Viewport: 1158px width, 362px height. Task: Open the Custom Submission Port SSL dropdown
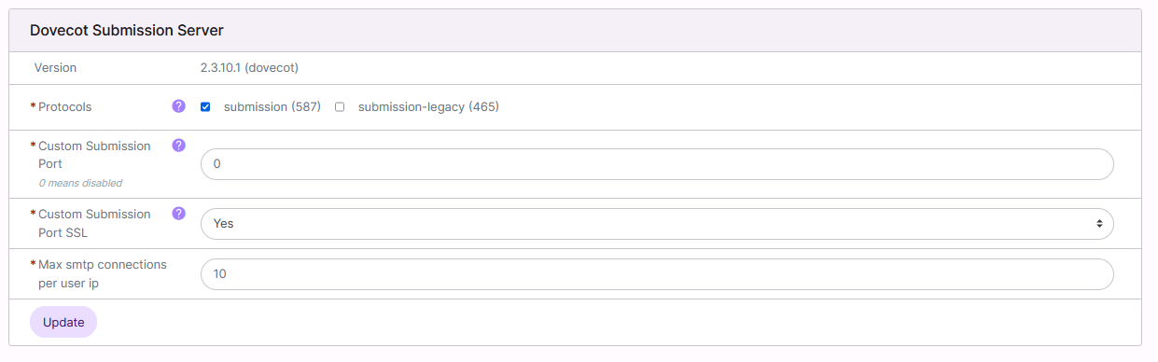pyautogui.click(x=657, y=224)
